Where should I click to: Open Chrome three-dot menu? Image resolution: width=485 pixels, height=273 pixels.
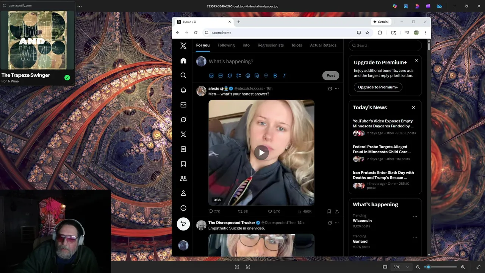click(425, 33)
